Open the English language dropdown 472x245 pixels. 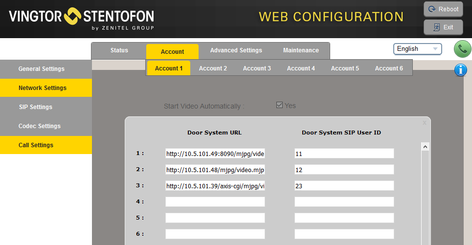417,49
